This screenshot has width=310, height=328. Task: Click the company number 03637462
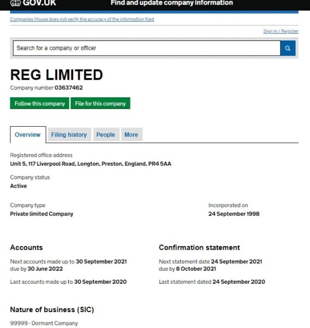point(69,87)
